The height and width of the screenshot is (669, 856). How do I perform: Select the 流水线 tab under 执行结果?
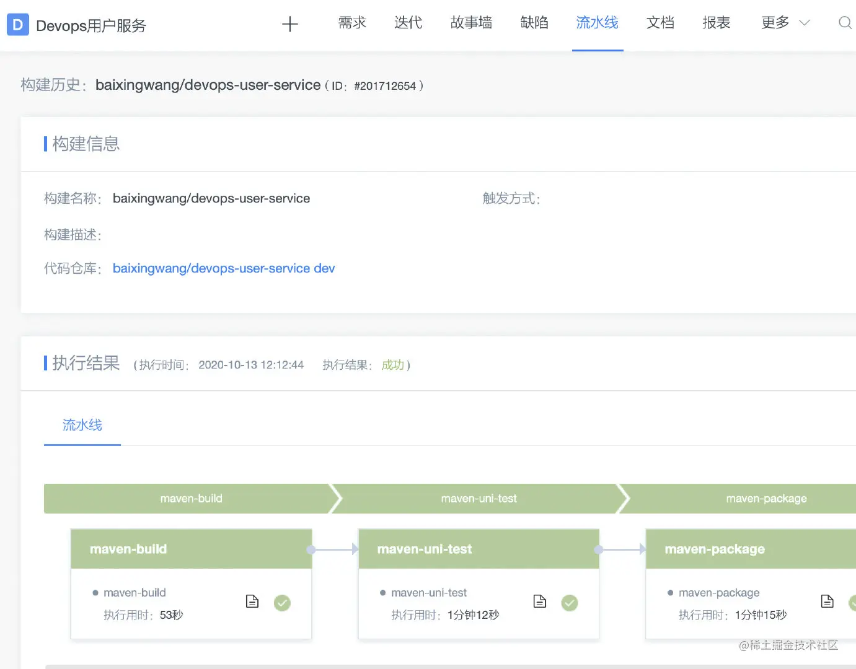tap(82, 425)
